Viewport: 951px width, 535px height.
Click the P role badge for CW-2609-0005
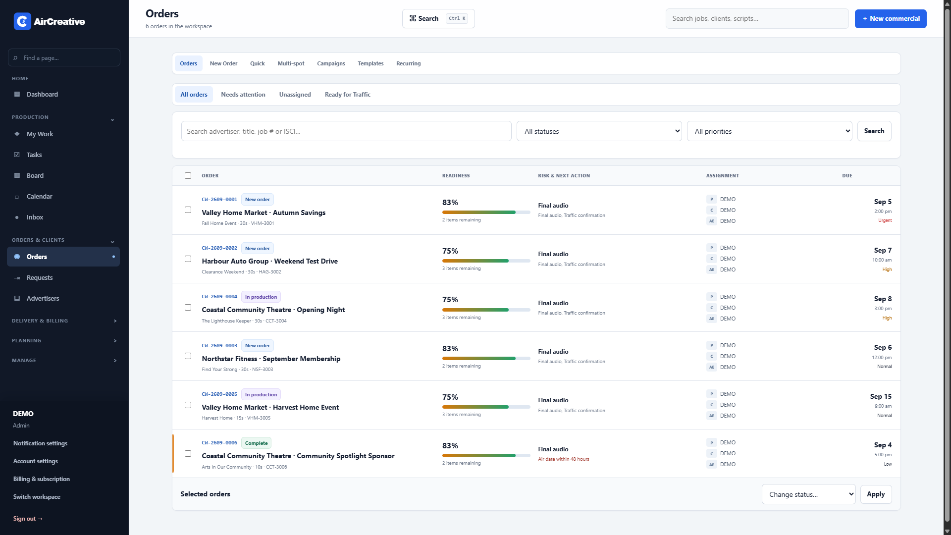(712, 394)
